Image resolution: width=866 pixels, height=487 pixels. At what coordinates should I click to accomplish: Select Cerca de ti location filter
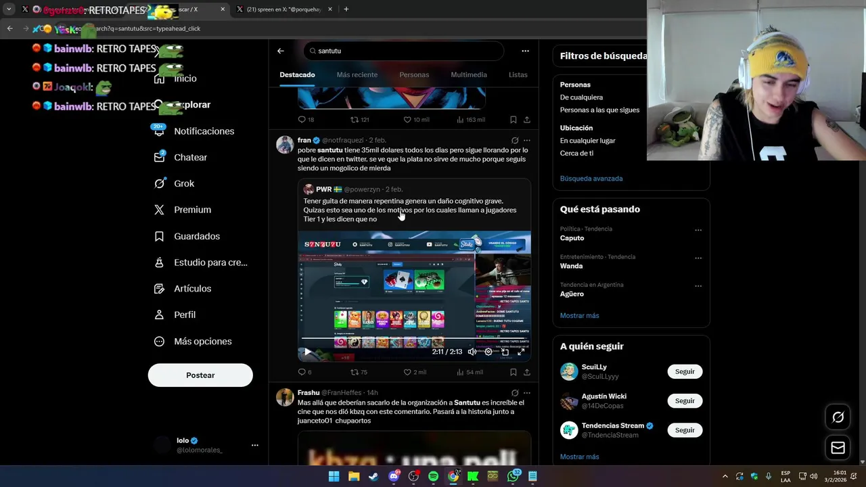click(x=576, y=153)
